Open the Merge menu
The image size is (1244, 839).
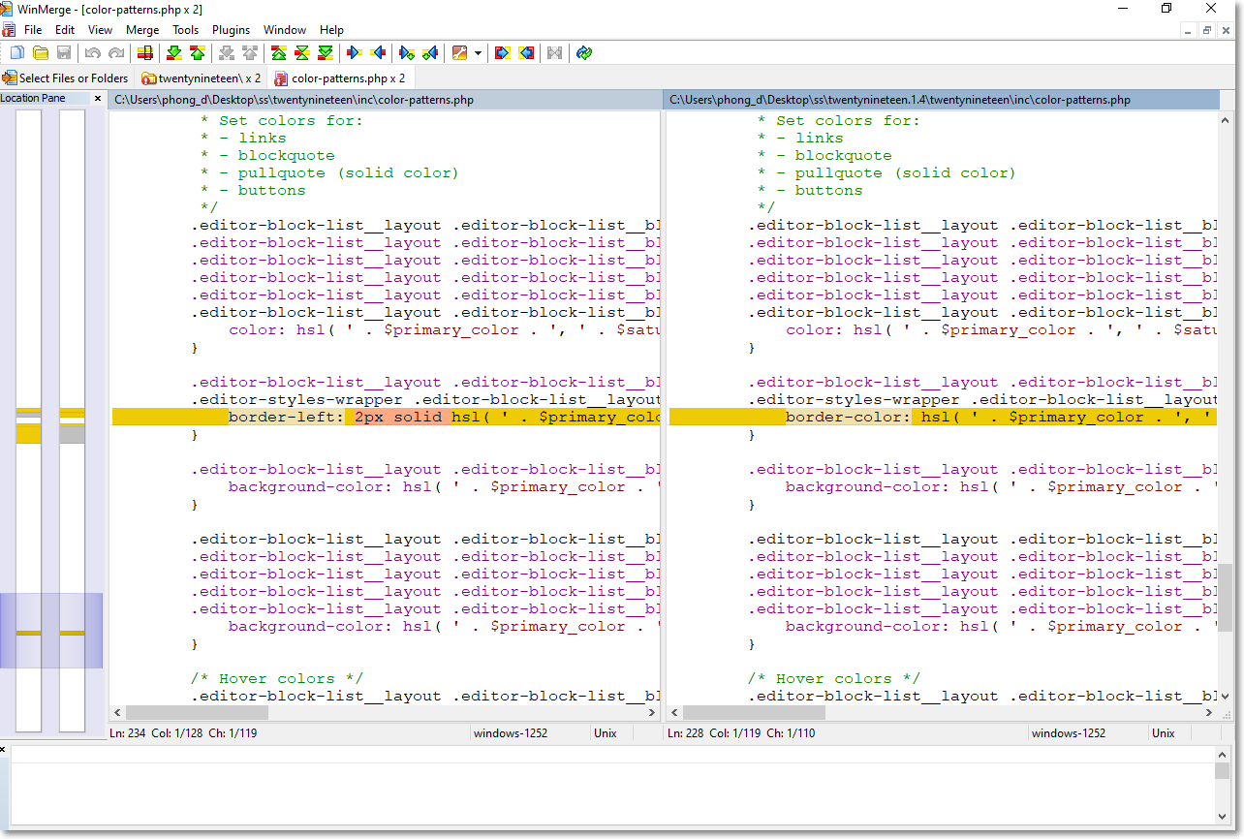[x=142, y=30]
